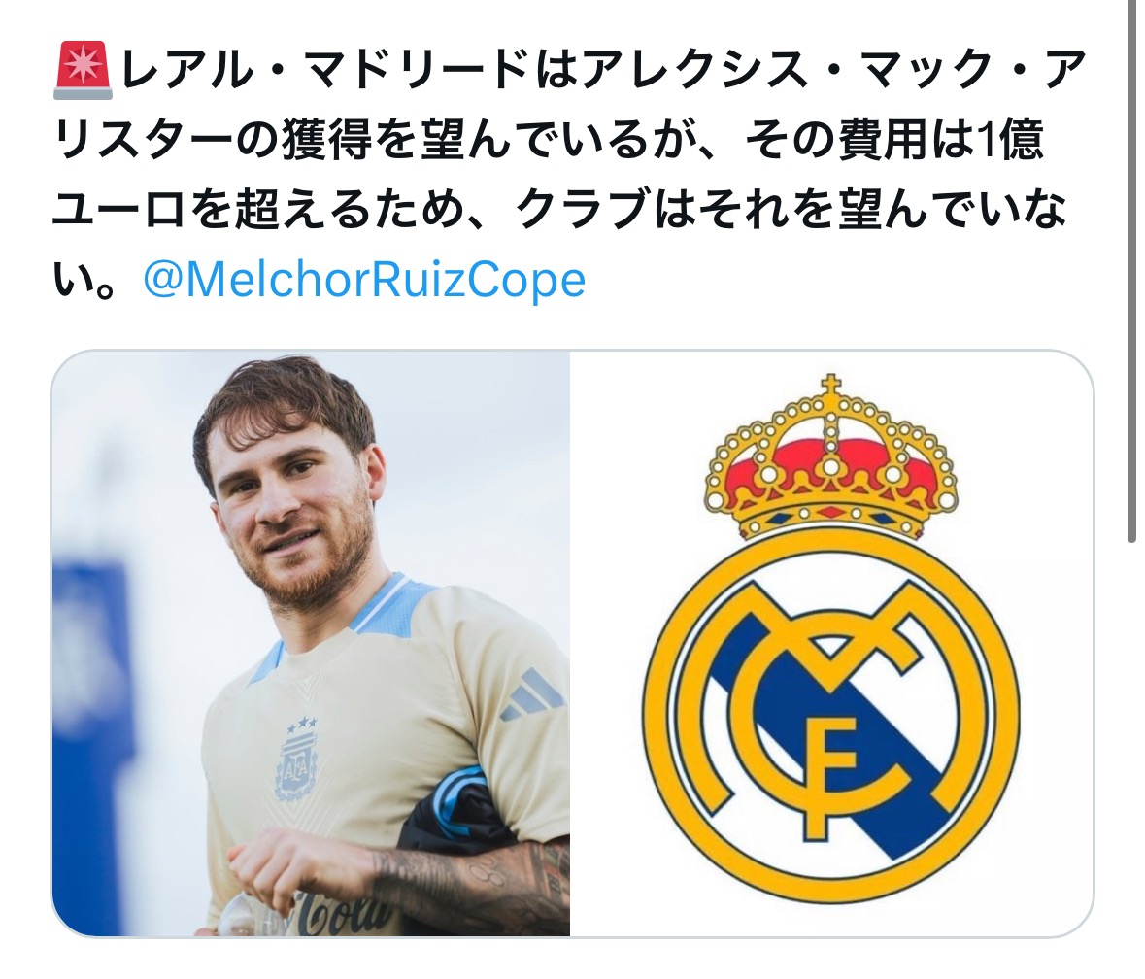This screenshot has width=1145, height=979.
Task: Click the blurred blue flag in the photo background
Action: (93, 730)
